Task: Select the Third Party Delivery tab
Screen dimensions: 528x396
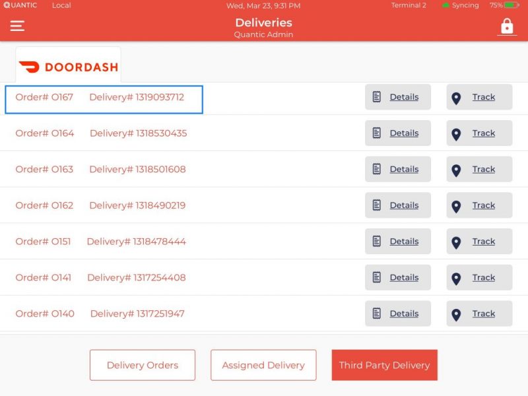Action: 384,364
